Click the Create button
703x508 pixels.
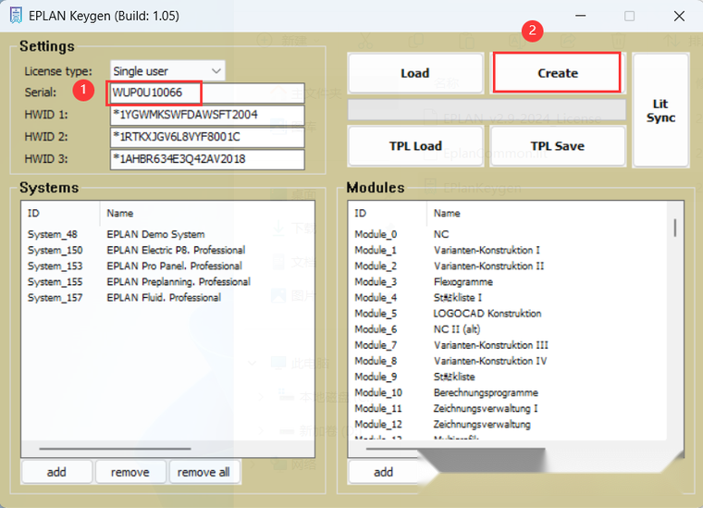557,72
